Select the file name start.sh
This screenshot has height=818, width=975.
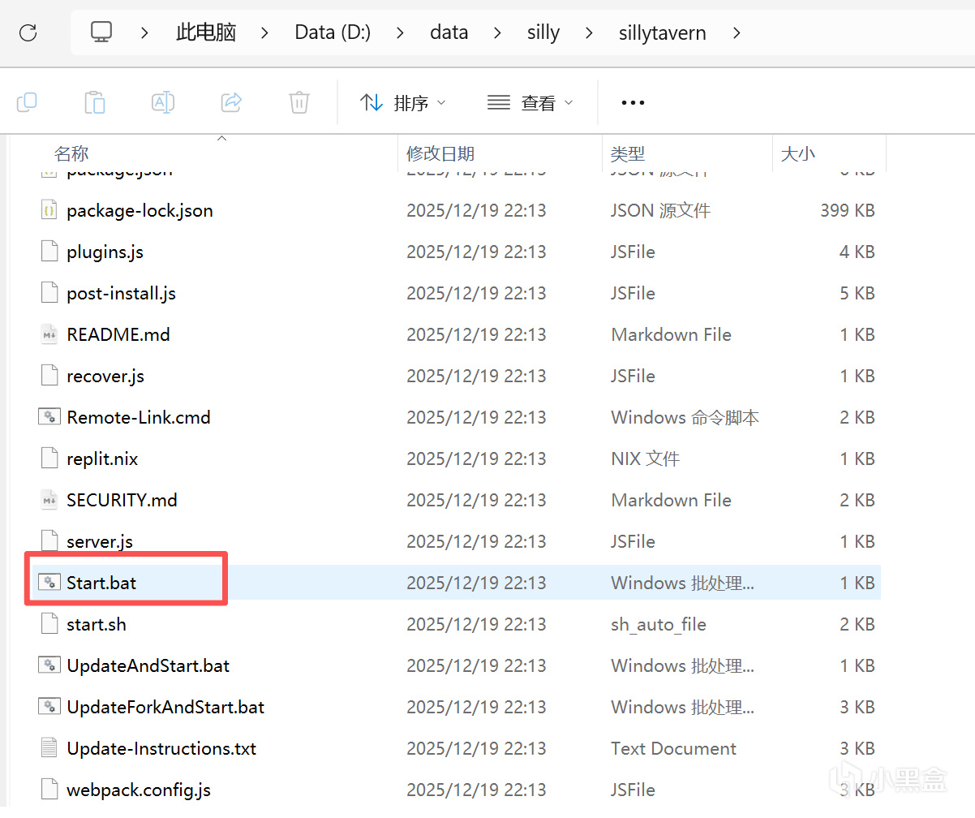click(97, 624)
